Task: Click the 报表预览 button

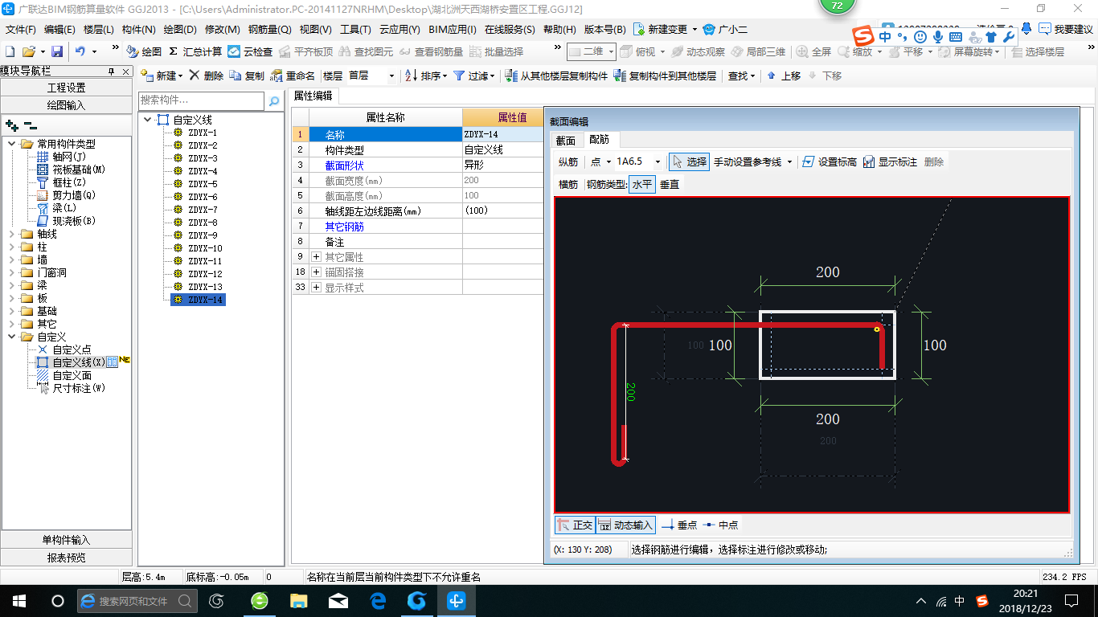Action: click(67, 558)
